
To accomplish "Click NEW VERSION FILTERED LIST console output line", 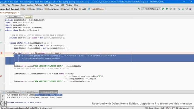I will click(35, 97).
